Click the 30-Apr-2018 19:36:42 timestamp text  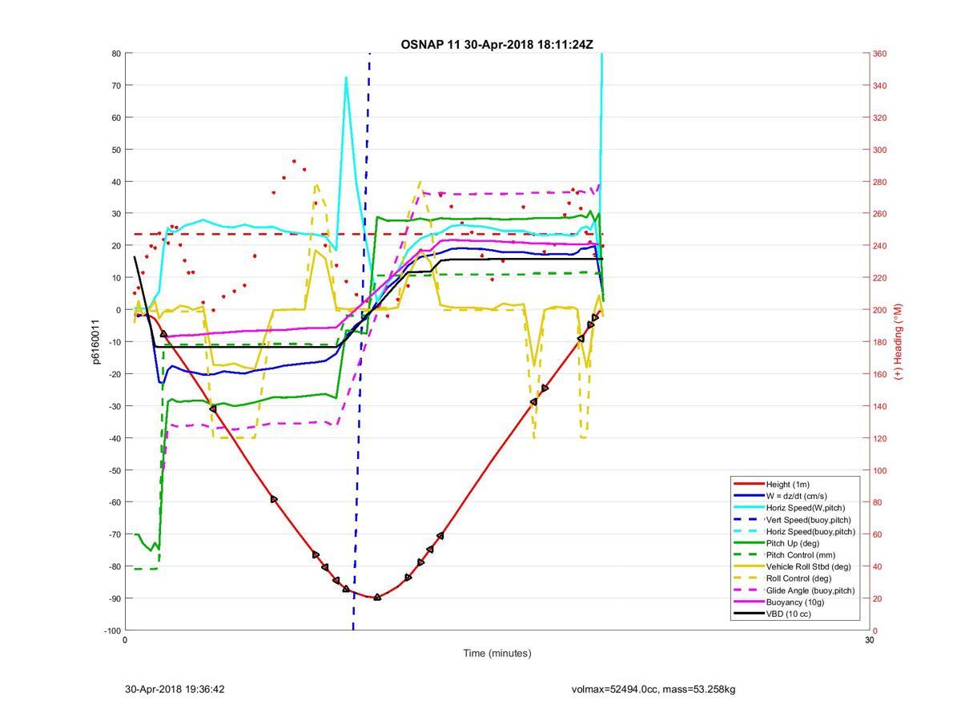pos(175,689)
